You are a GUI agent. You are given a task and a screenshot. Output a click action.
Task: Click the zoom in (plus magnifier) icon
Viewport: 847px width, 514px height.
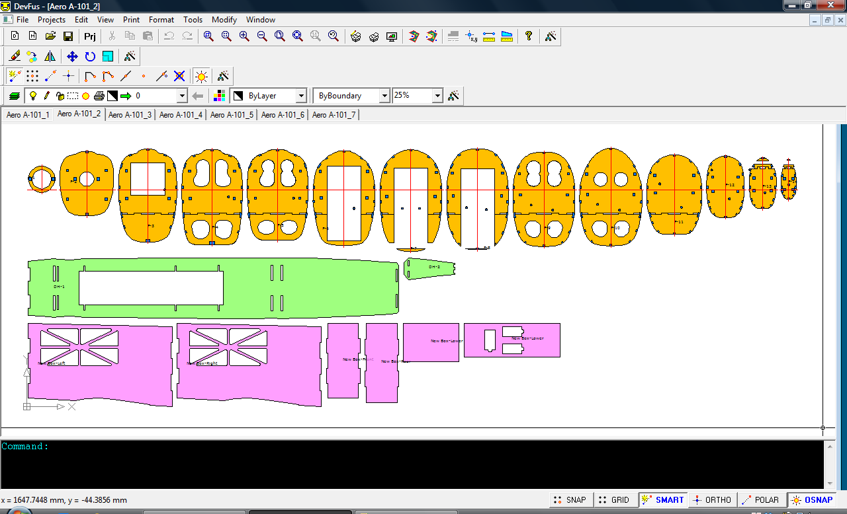point(244,36)
